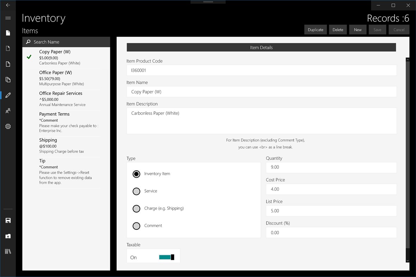Open the Settings gear in the sidebar
This screenshot has width=416, height=277.
tap(8, 126)
